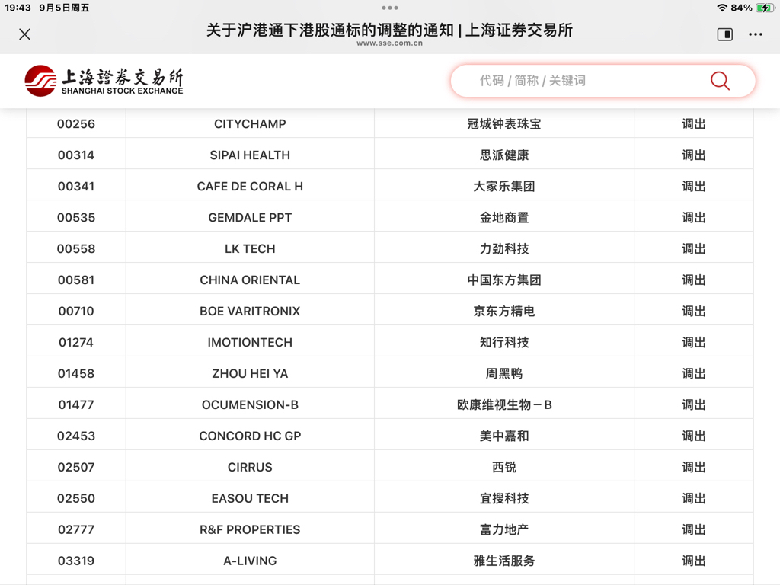Select stock code 00710
780x585 pixels.
(x=76, y=312)
